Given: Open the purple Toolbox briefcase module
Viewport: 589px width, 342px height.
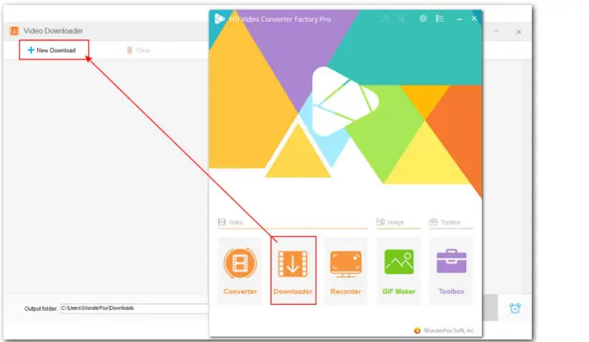Looking at the screenshot, I should pos(451,271).
